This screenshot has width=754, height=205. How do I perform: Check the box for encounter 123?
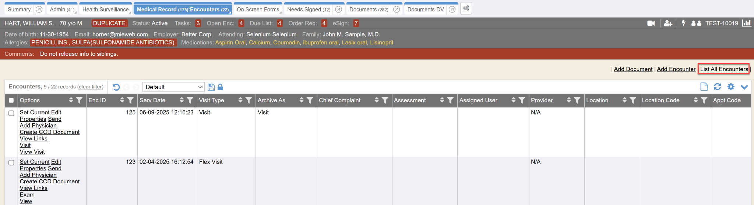pos(11,162)
